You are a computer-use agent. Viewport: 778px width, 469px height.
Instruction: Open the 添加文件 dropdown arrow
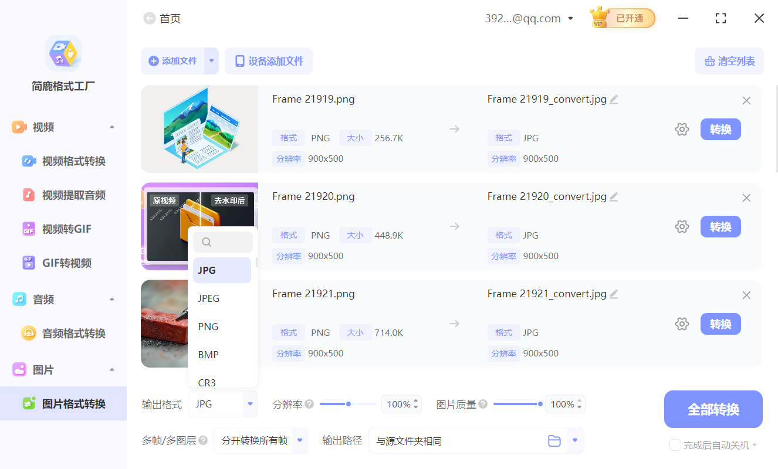click(x=212, y=61)
